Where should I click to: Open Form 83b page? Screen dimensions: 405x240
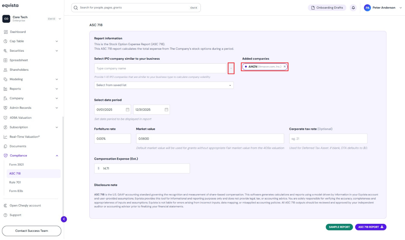coord(16,191)
